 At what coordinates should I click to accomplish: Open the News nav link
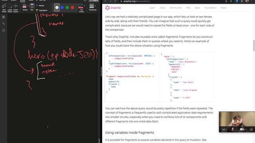tap(224, 8)
